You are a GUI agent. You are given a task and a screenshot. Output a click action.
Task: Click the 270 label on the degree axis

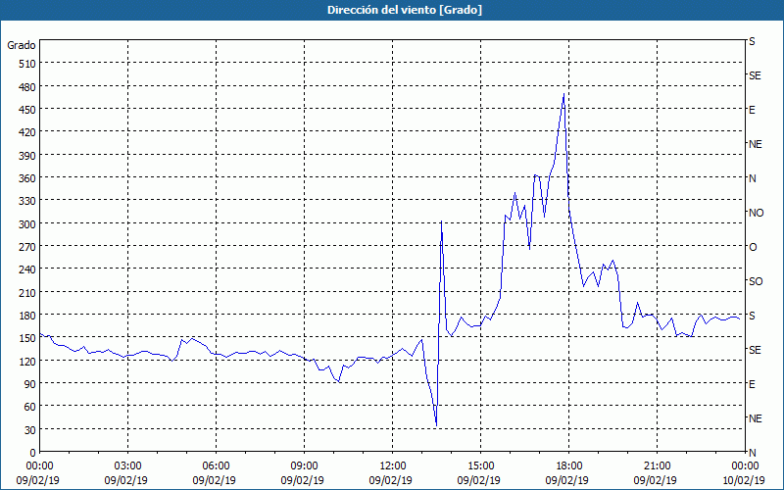coord(27,247)
